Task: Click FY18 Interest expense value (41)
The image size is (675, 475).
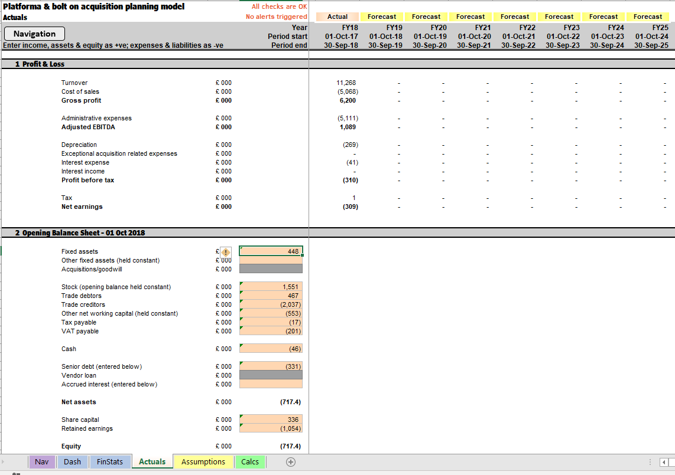Action: pyautogui.click(x=352, y=162)
